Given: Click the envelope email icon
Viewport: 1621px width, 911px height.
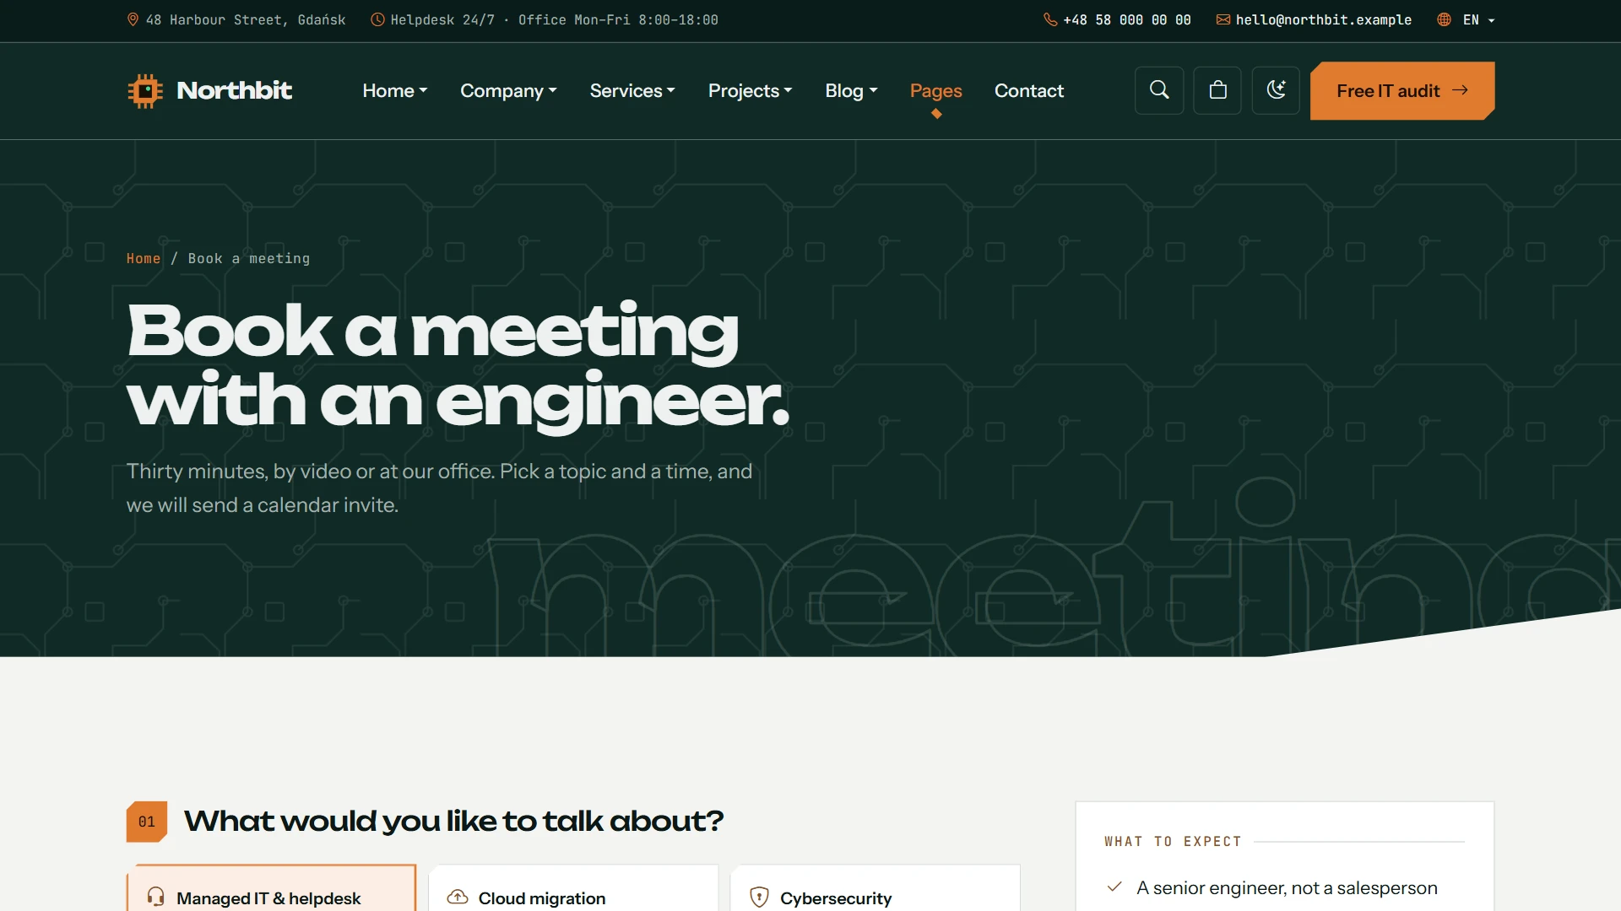Looking at the screenshot, I should click(1223, 19).
